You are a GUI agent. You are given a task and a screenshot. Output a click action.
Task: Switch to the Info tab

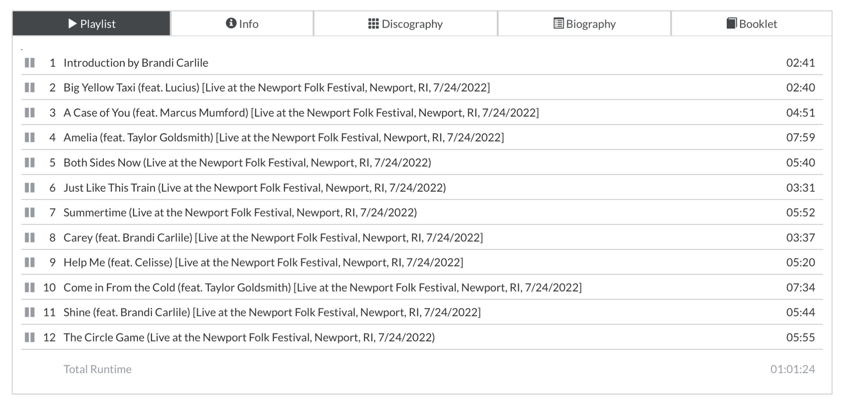pyautogui.click(x=242, y=23)
